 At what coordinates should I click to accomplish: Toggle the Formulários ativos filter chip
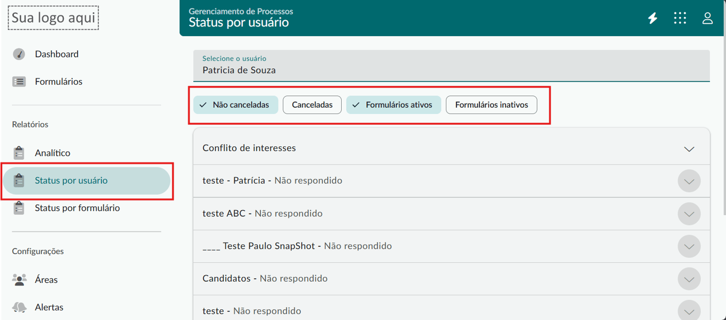[393, 105]
